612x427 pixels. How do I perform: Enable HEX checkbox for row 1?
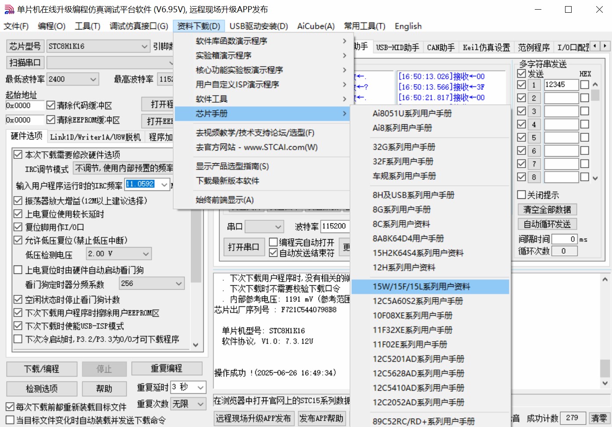[x=585, y=85]
